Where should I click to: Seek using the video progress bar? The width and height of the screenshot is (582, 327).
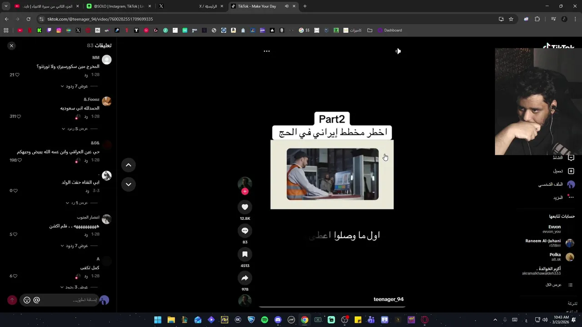[331, 307]
